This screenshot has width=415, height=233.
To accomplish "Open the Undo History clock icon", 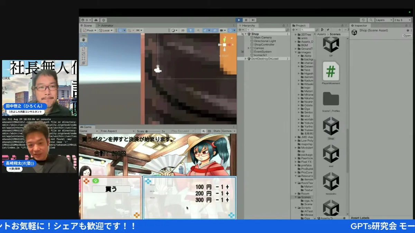I will [x=363, y=20].
